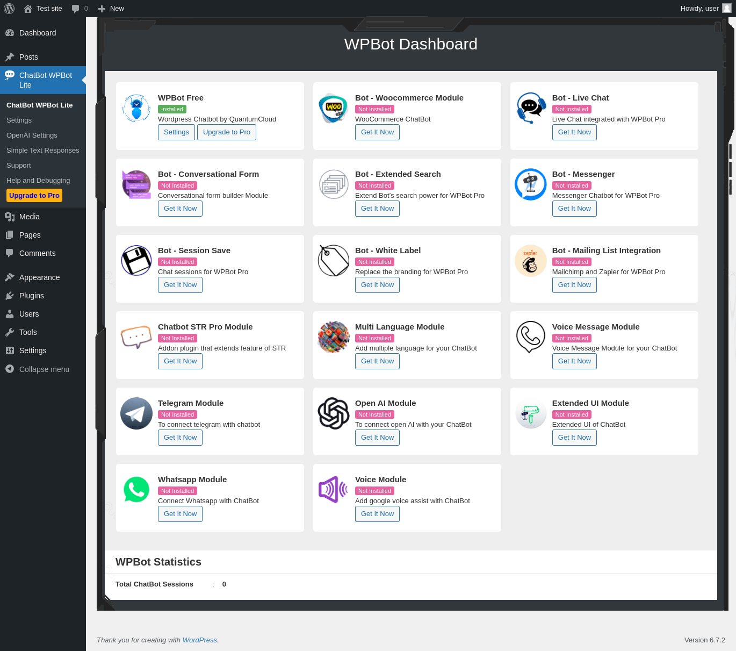
Task: Click the WPBot Free Settings button
Action: 176,132
